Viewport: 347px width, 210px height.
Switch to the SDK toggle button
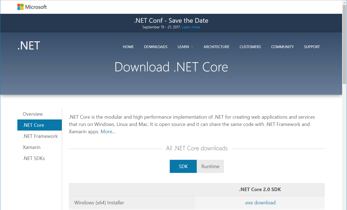click(x=183, y=166)
